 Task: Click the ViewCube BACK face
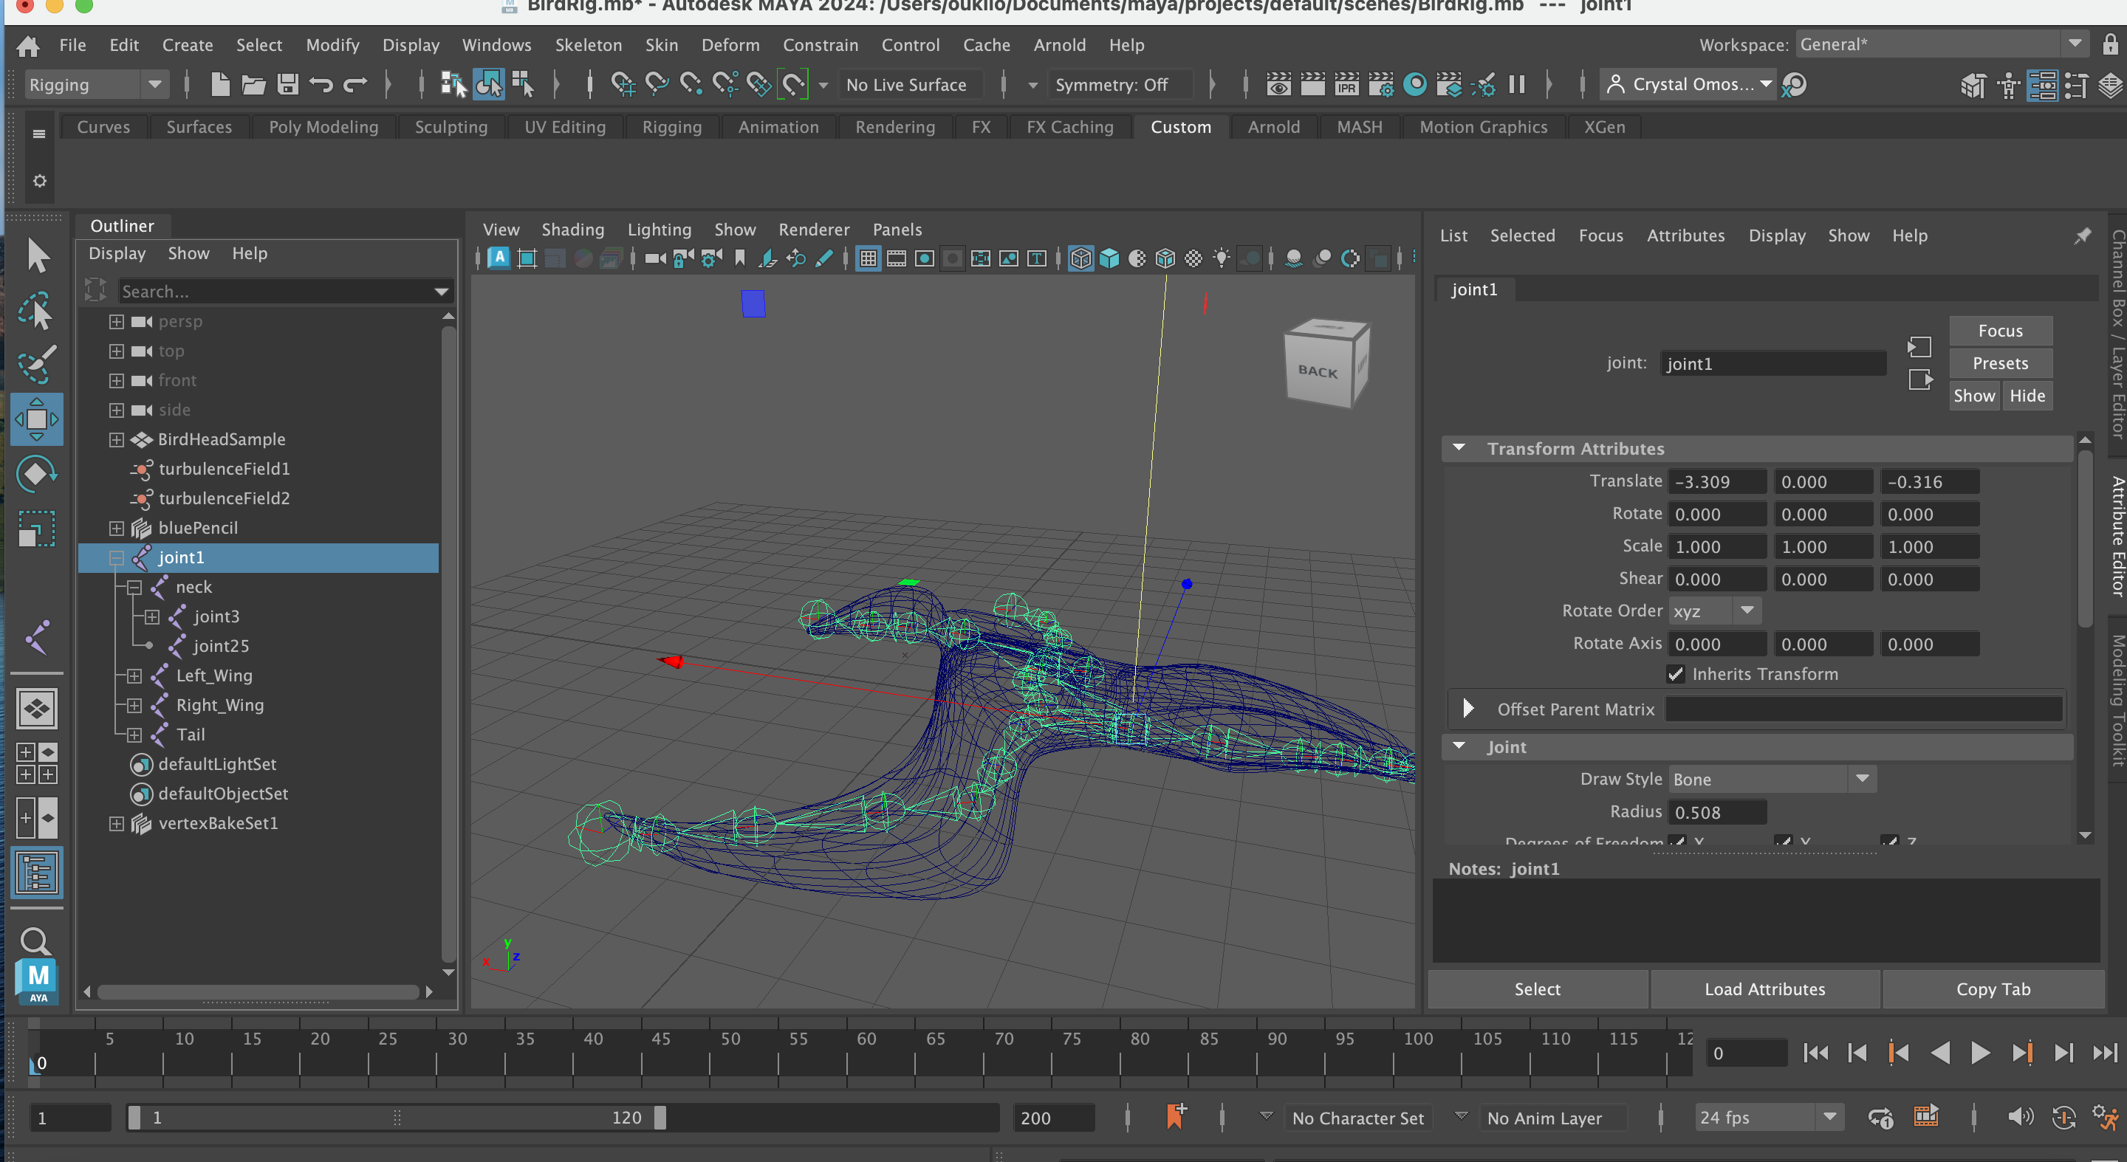1318,371
